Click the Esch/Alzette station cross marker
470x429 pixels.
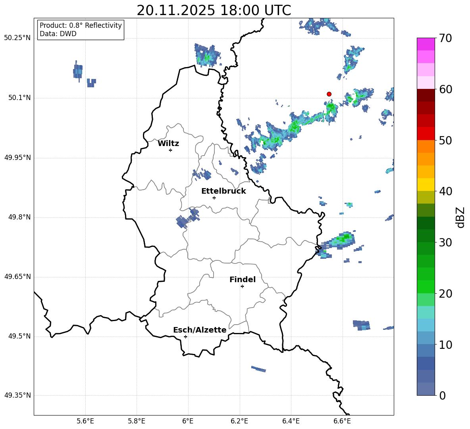[x=185, y=337]
